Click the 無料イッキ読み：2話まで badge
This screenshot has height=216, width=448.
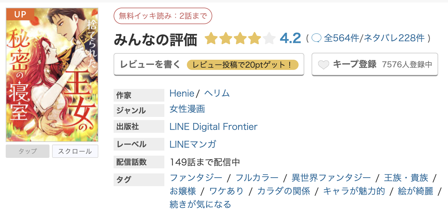click(163, 16)
